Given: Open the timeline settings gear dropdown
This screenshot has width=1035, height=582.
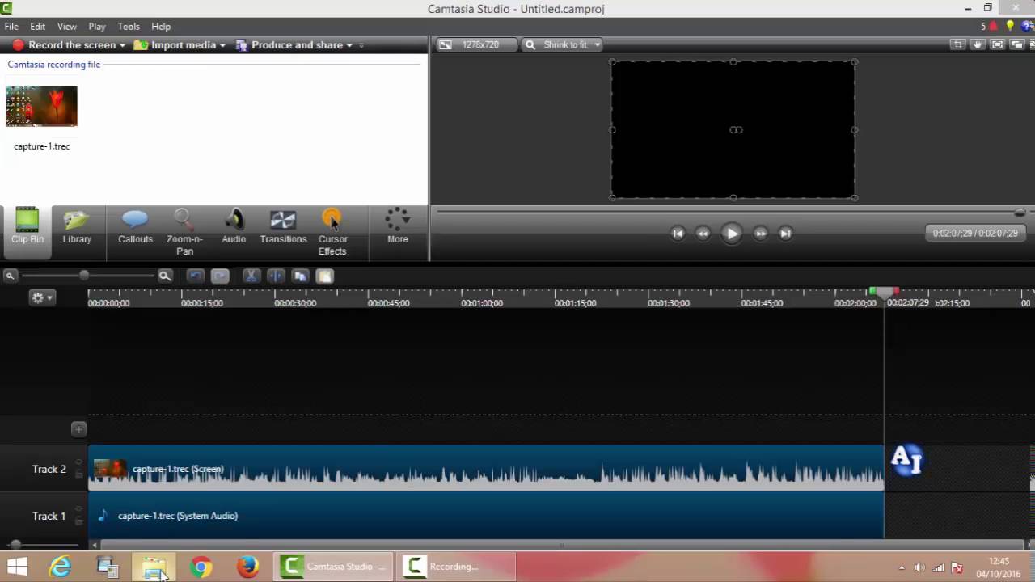Looking at the screenshot, I should click(x=41, y=297).
